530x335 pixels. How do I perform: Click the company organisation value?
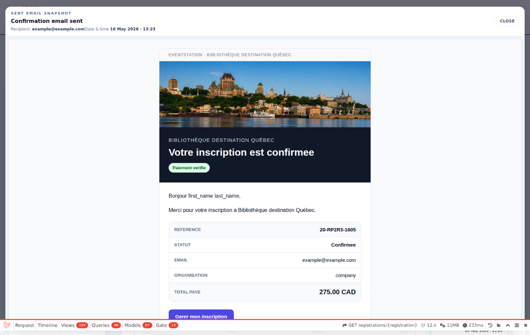(345, 275)
